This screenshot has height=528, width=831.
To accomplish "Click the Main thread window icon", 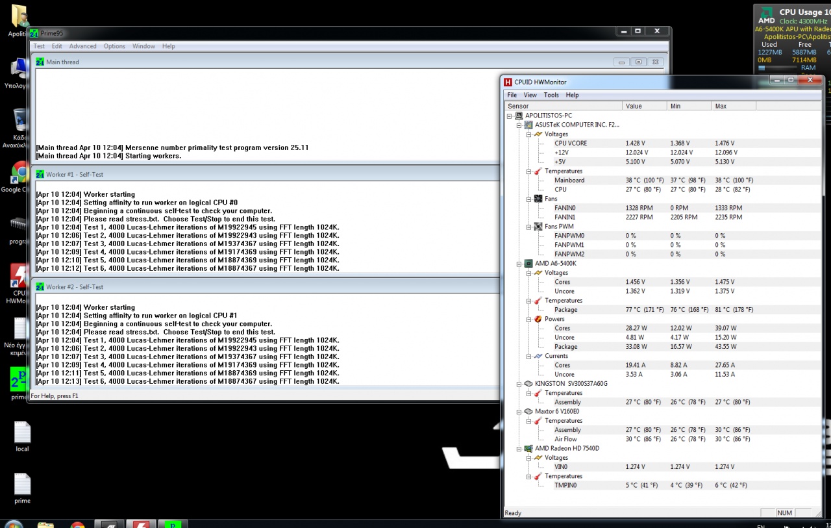I will 40,62.
